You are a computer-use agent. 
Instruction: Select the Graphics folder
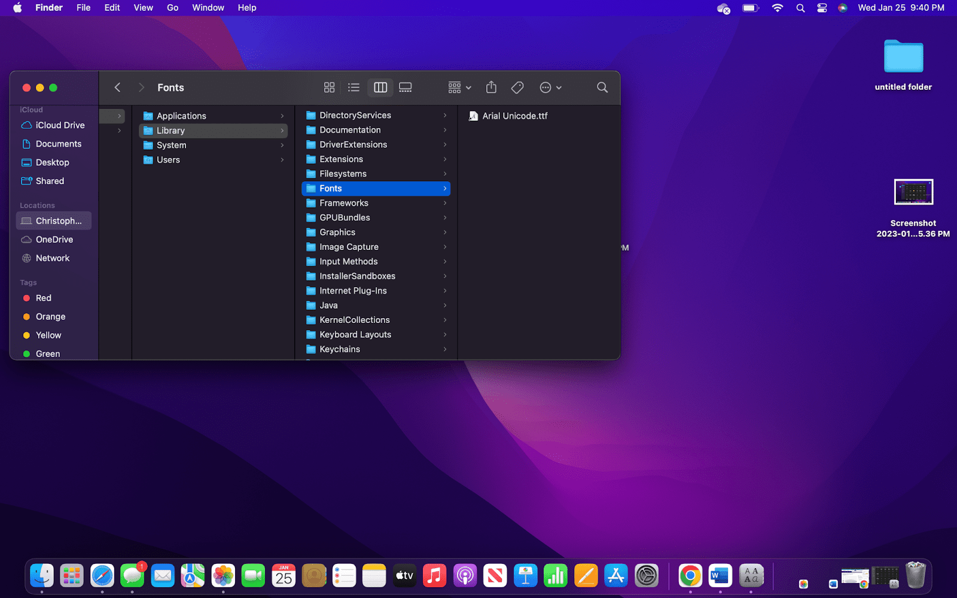(x=376, y=233)
